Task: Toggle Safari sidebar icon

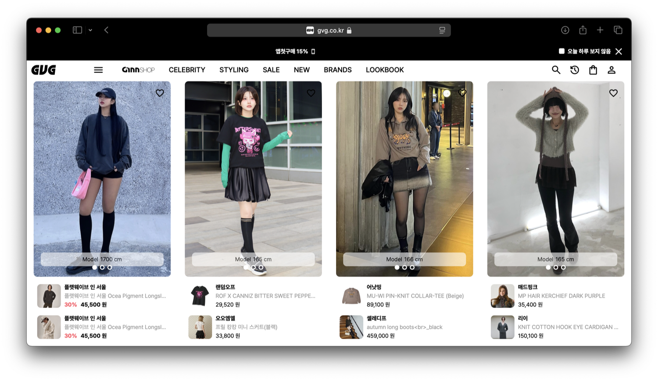Action: pyautogui.click(x=77, y=30)
